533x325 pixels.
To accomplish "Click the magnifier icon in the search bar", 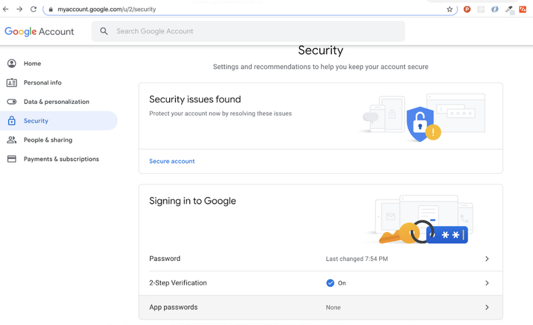I will click(104, 31).
